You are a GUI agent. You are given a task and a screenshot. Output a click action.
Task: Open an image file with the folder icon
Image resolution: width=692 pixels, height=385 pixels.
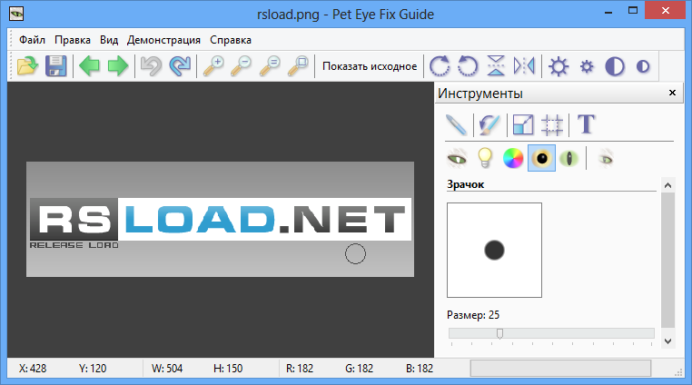pyautogui.click(x=27, y=66)
